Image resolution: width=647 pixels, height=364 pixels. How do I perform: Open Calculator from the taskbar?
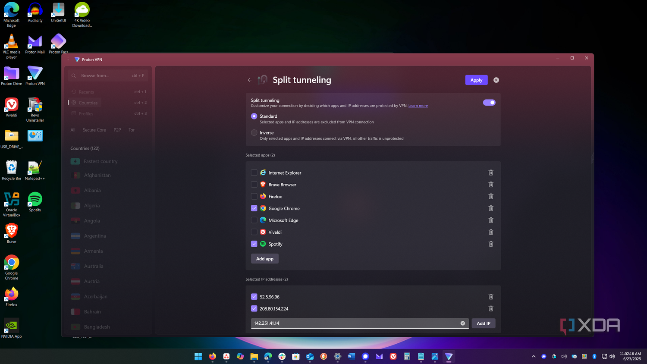tap(407, 356)
